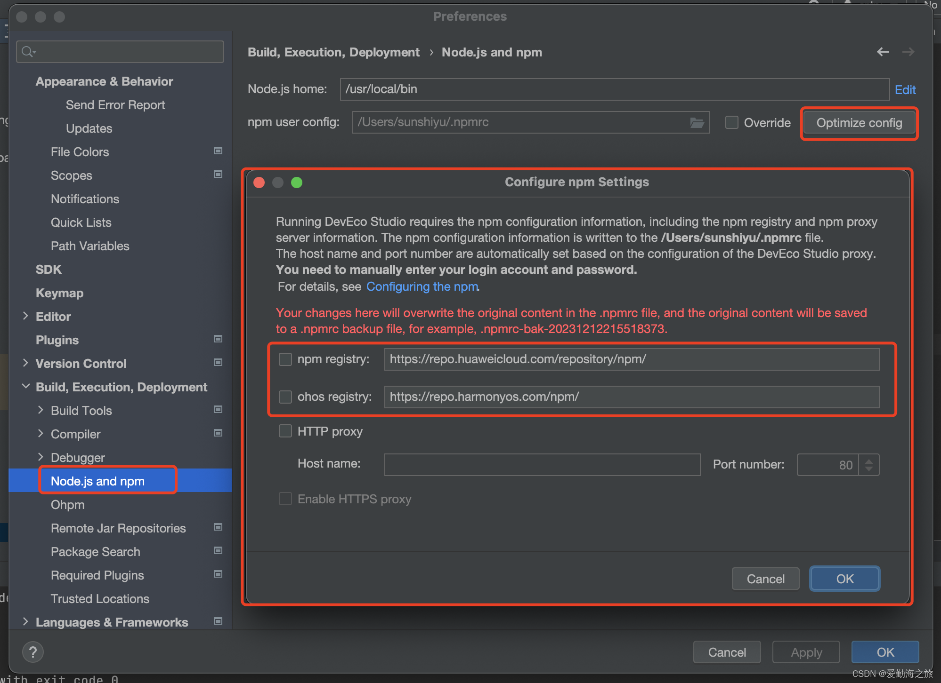The image size is (941, 683).
Task: Click the search magnifier icon in settings
Action: point(28,52)
